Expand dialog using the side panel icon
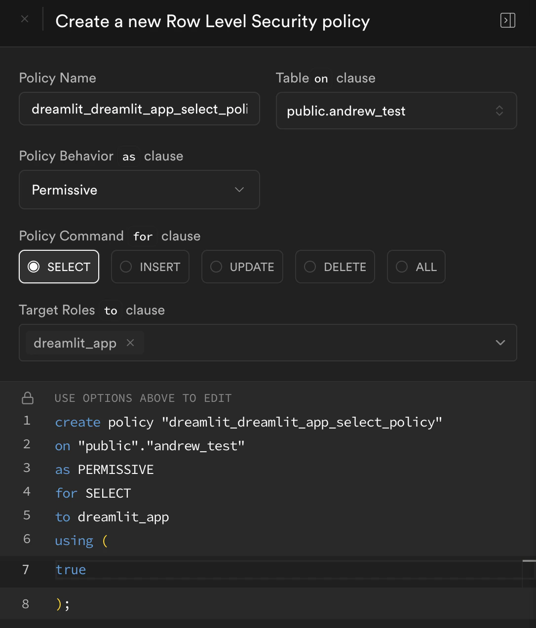Screen dimensions: 536x628 508,20
